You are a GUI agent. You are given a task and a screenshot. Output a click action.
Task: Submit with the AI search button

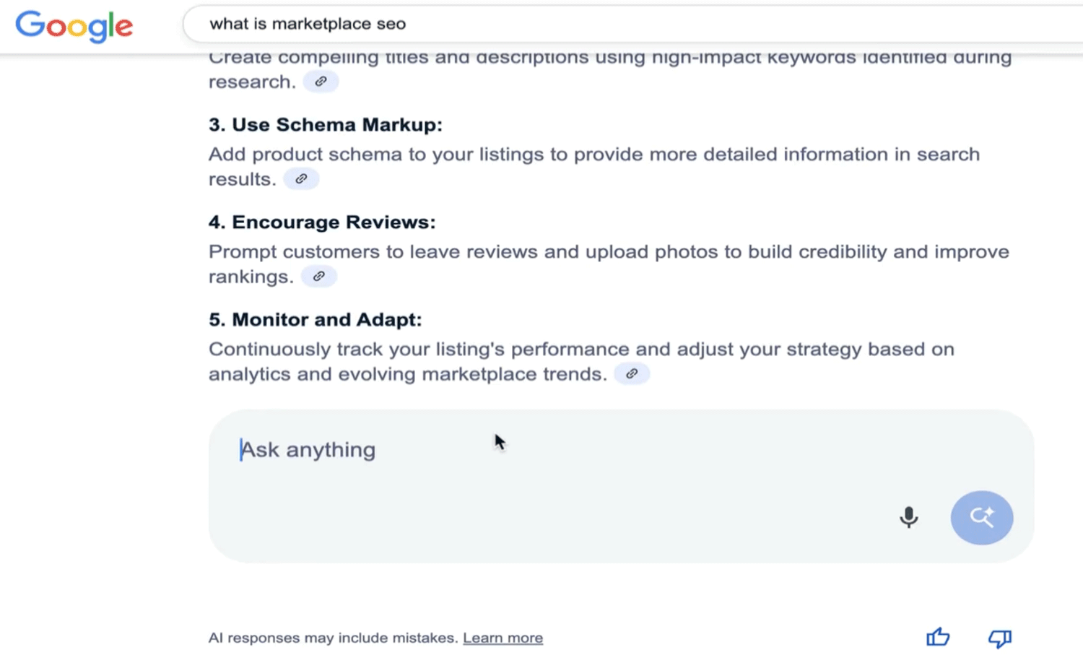pyautogui.click(x=981, y=517)
